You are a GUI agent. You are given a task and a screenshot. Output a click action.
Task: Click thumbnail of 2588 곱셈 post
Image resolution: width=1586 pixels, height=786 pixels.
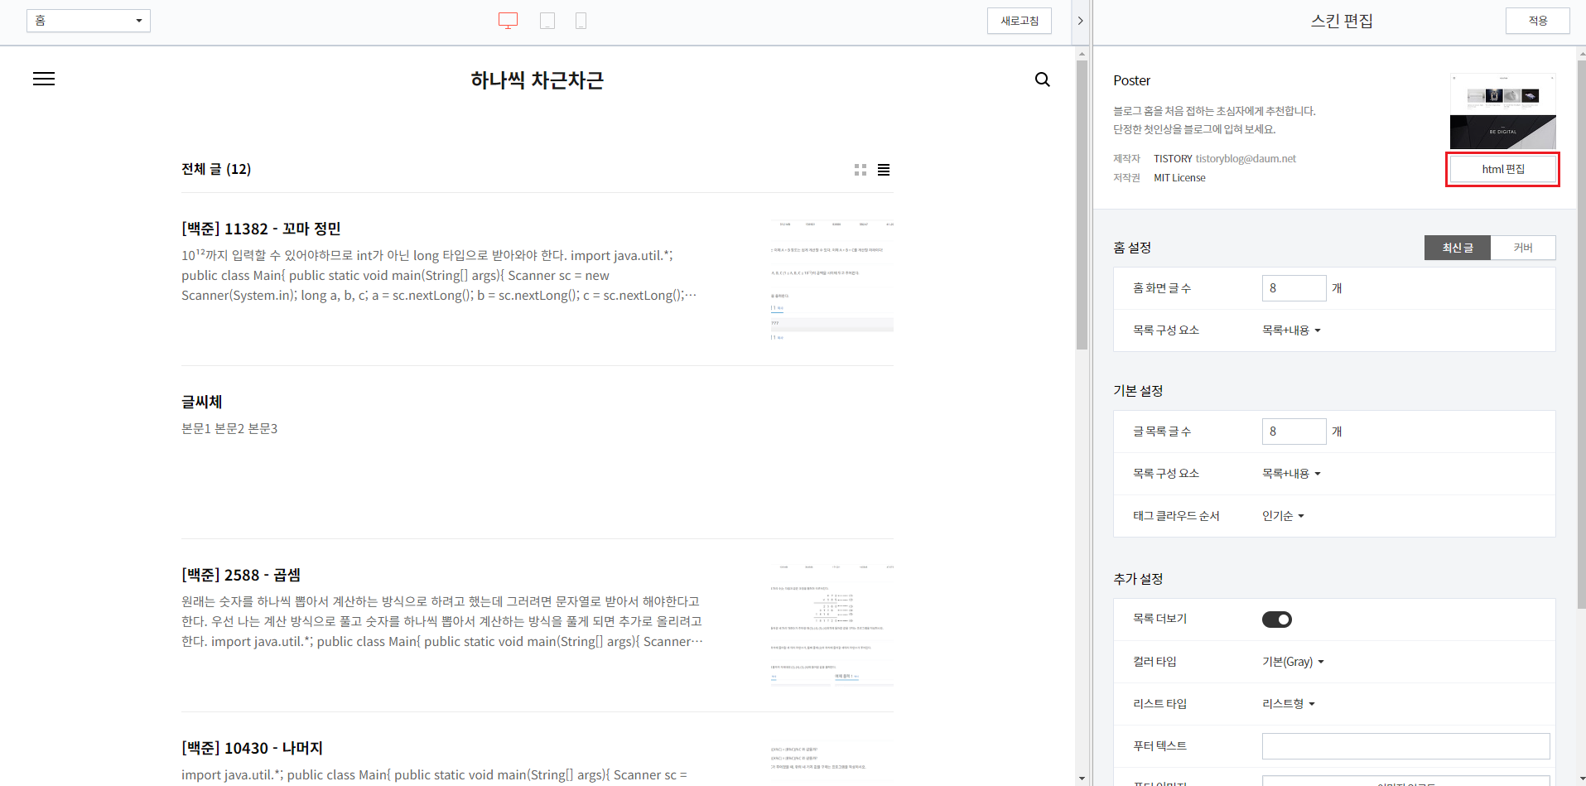click(x=832, y=626)
